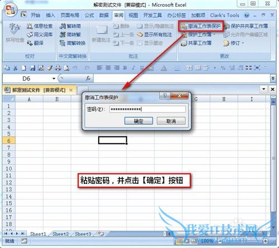The image size is (279, 248).
Task: Click the 密码 password input field
Action: [x=147, y=109]
